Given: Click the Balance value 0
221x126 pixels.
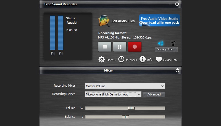Looking at the screenshot, I should [x=82, y=117].
